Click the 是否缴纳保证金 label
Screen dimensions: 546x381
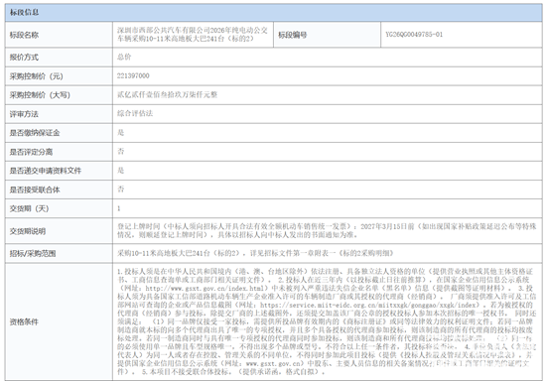pos(35,133)
